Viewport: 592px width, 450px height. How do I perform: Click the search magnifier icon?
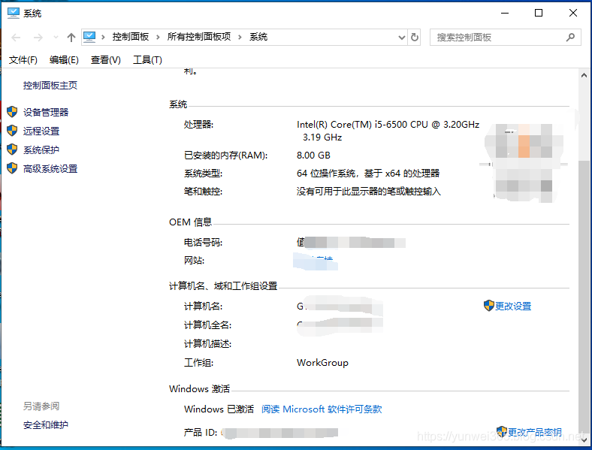[x=570, y=37]
